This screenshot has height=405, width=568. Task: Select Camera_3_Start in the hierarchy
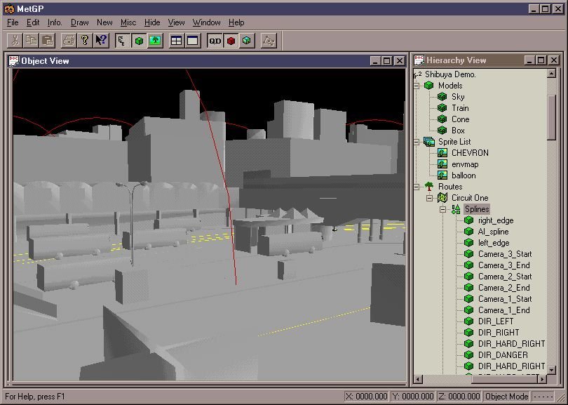point(505,254)
